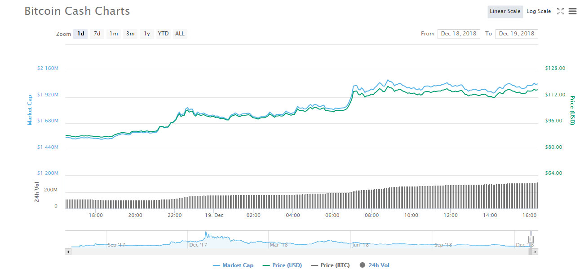Click the Bitcoin Cash Charts heading
The width and height of the screenshot is (580, 273).
pyautogui.click(x=77, y=11)
